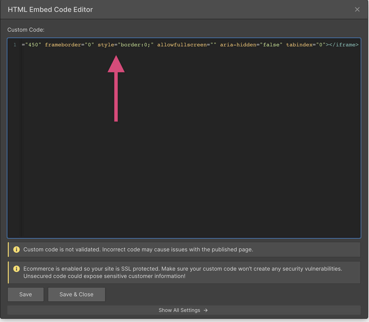Click the info icon on custom code warning

[17, 250]
